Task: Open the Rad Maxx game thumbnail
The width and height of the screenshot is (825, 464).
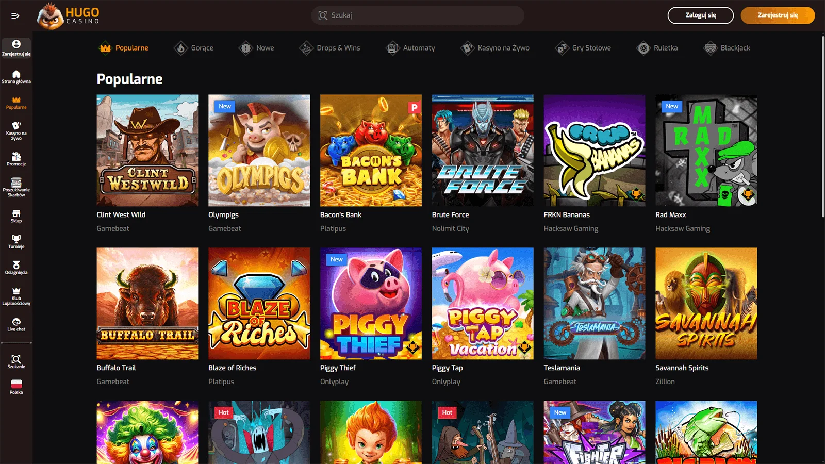Action: click(x=706, y=151)
